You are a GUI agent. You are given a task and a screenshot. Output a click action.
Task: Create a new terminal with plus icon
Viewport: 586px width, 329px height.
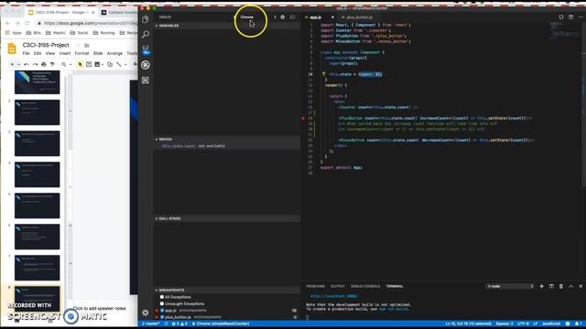click(x=541, y=286)
